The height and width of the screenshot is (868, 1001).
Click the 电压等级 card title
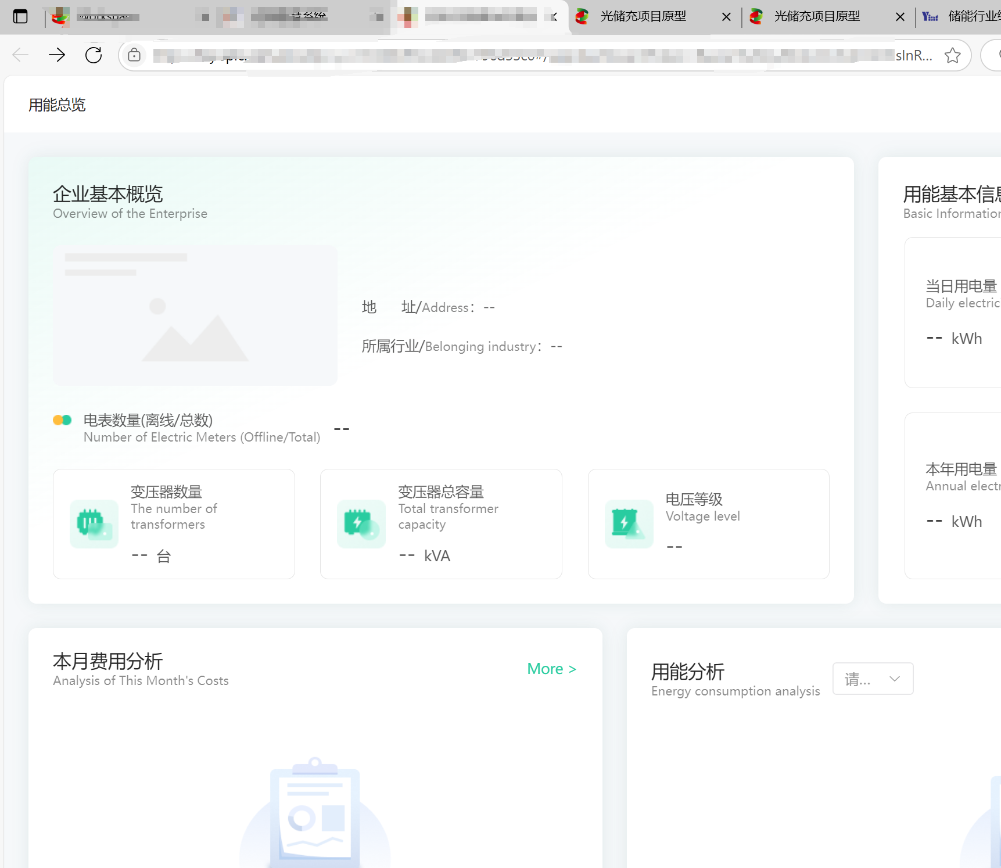694,500
